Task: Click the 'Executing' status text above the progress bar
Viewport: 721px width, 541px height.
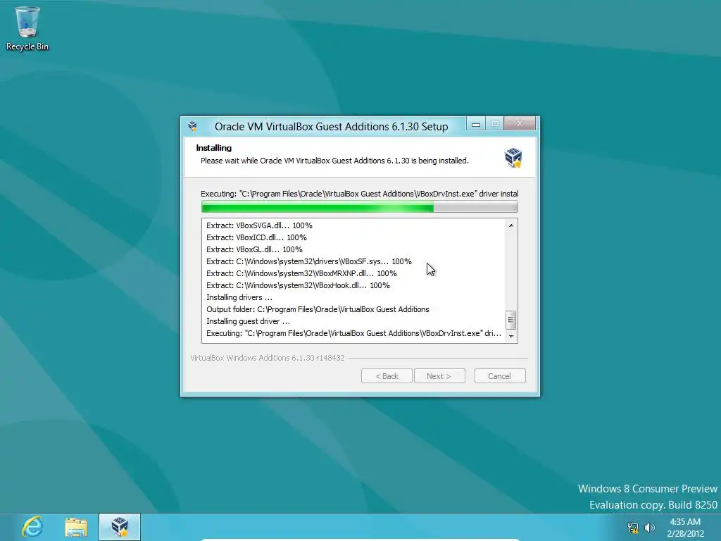Action: click(360, 194)
